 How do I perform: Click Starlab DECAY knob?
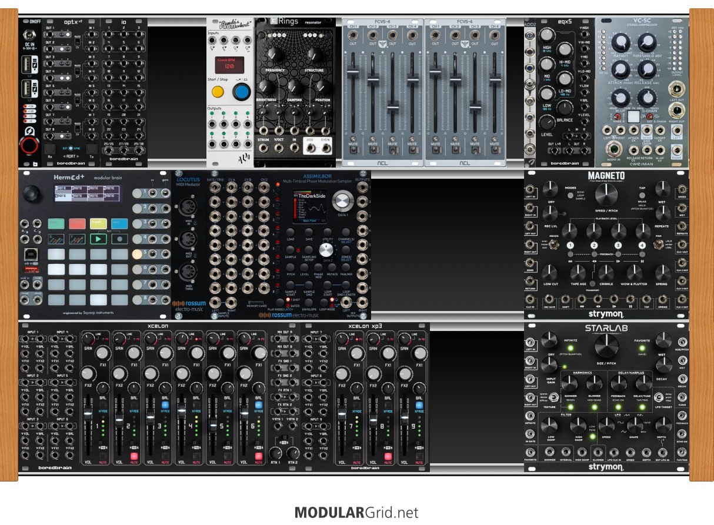[664, 365]
